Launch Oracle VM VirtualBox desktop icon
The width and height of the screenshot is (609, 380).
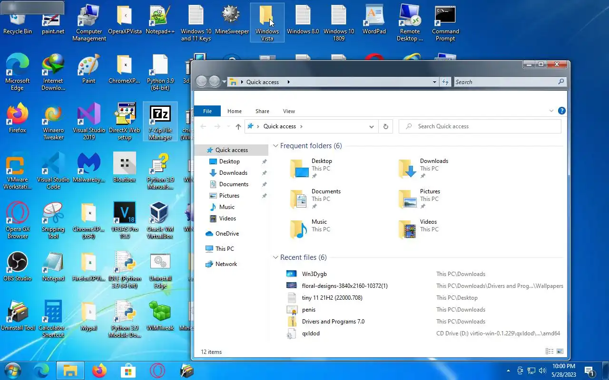click(x=160, y=221)
